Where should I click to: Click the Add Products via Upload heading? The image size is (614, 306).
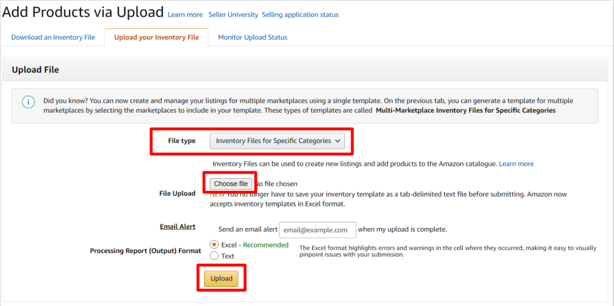point(83,12)
